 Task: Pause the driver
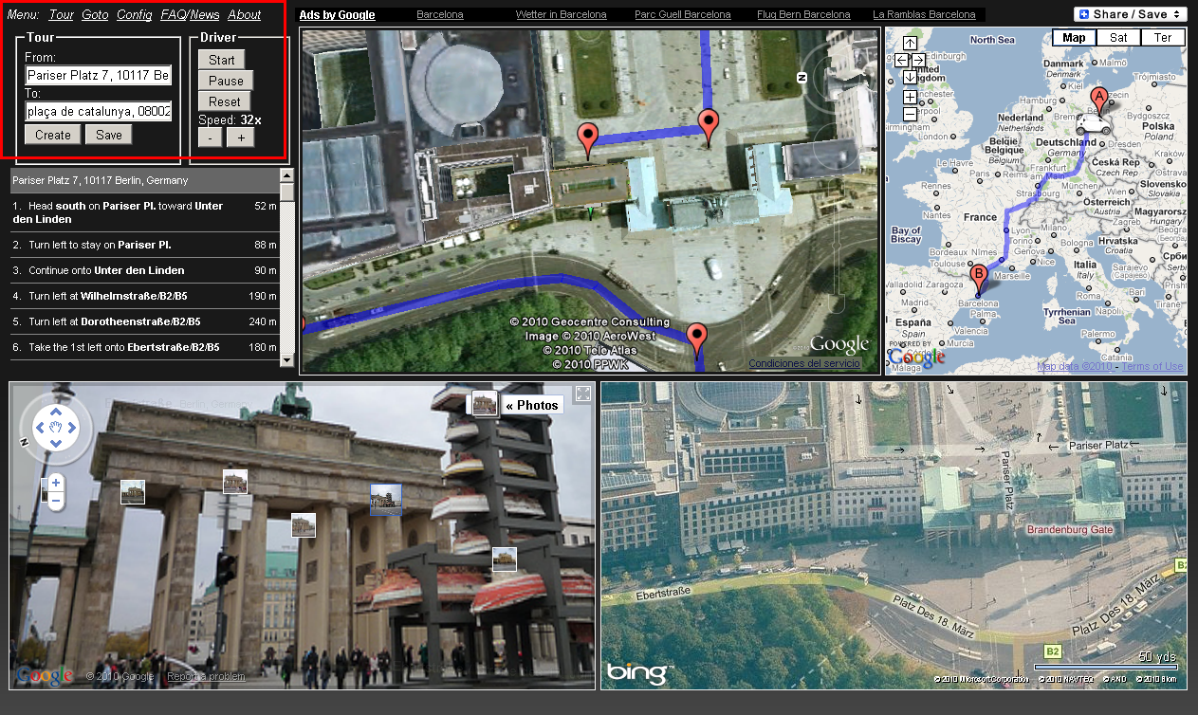point(226,81)
